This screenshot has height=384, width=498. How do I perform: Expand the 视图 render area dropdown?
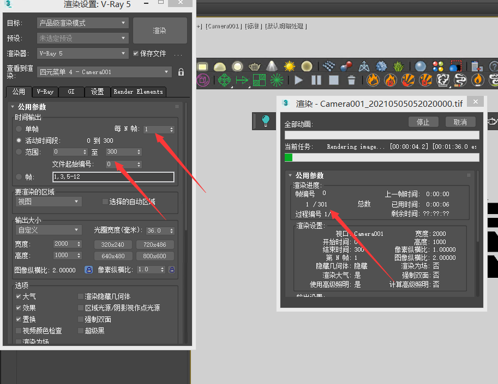[x=49, y=202]
